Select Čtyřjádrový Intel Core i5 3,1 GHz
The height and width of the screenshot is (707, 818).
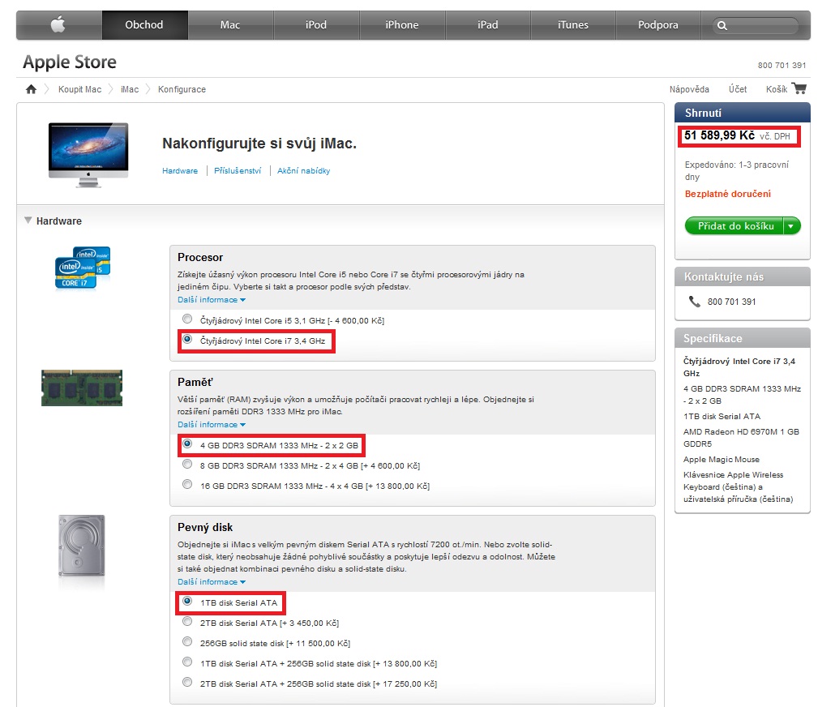(186, 319)
